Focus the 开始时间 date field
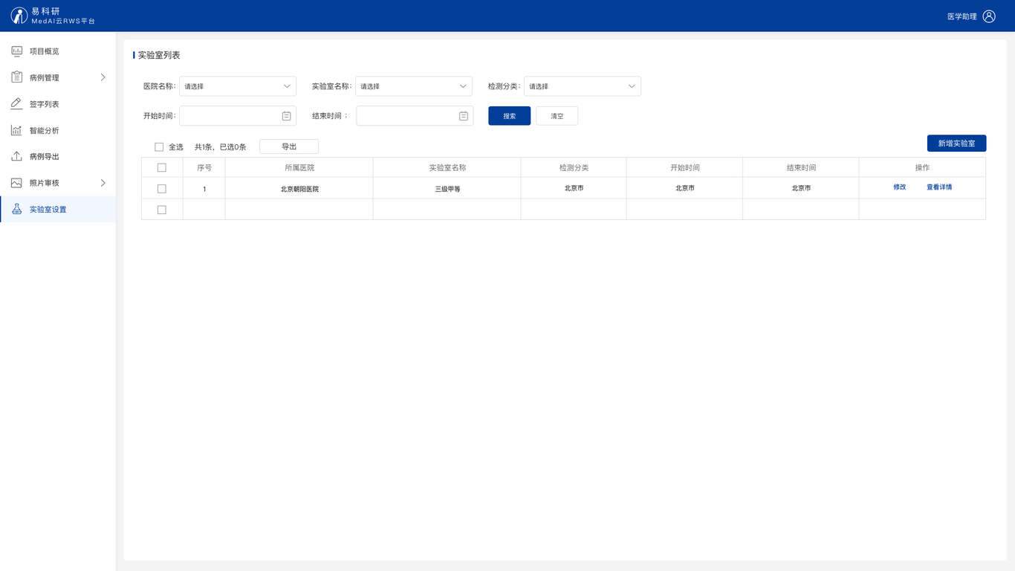1015x571 pixels. 238,116
